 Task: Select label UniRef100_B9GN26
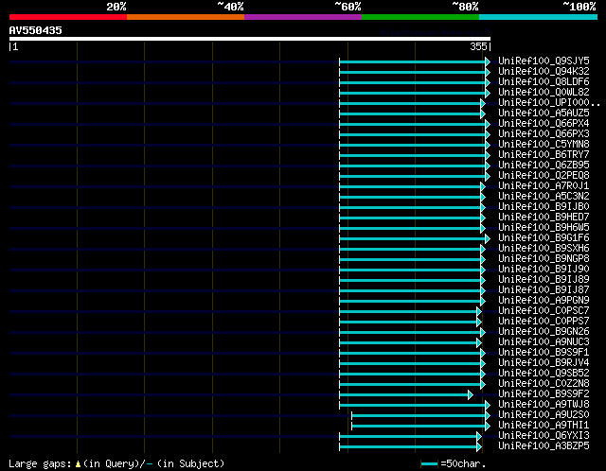pyautogui.click(x=544, y=332)
